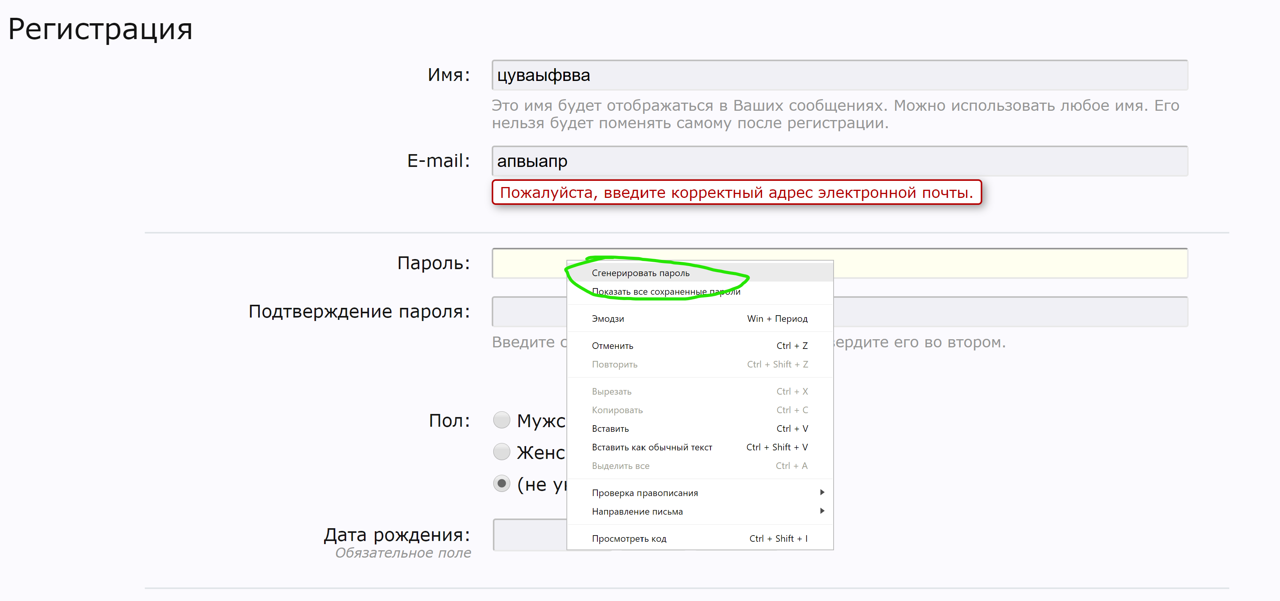Open writing direction menu item

[x=637, y=512]
